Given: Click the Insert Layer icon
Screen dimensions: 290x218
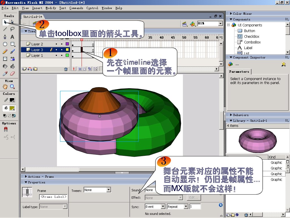Looking at the screenshot, I should point(24,69).
